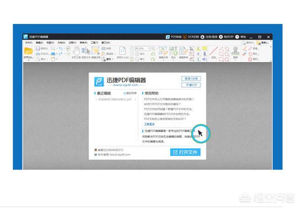The height and width of the screenshot is (208, 300).
Task: Click the 了解更多 link
Action: [x=149, y=124]
